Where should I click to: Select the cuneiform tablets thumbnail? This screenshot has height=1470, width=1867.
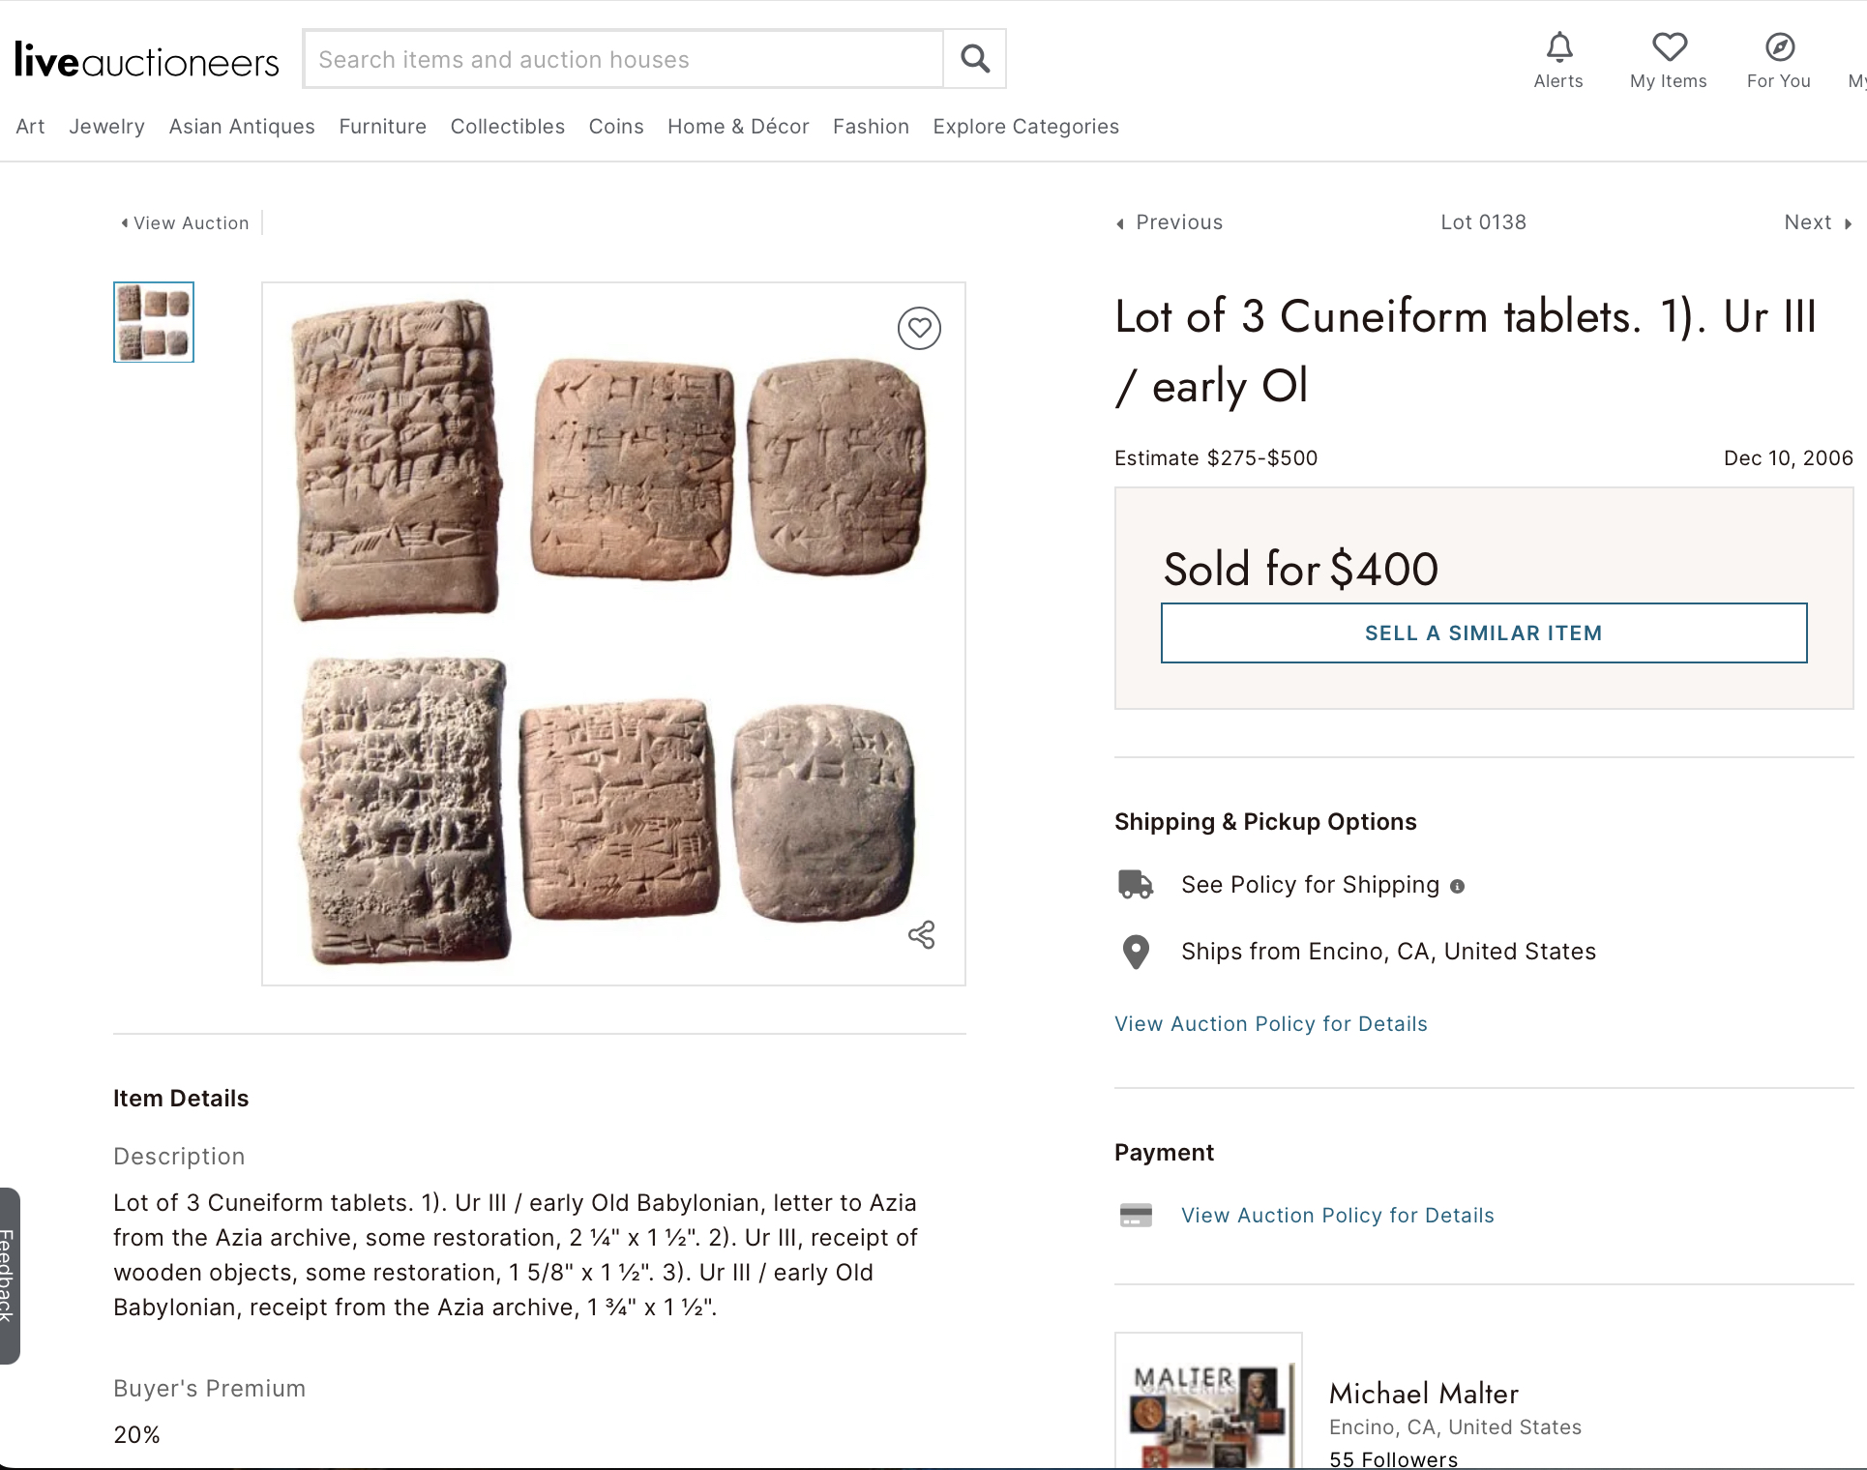click(x=154, y=322)
